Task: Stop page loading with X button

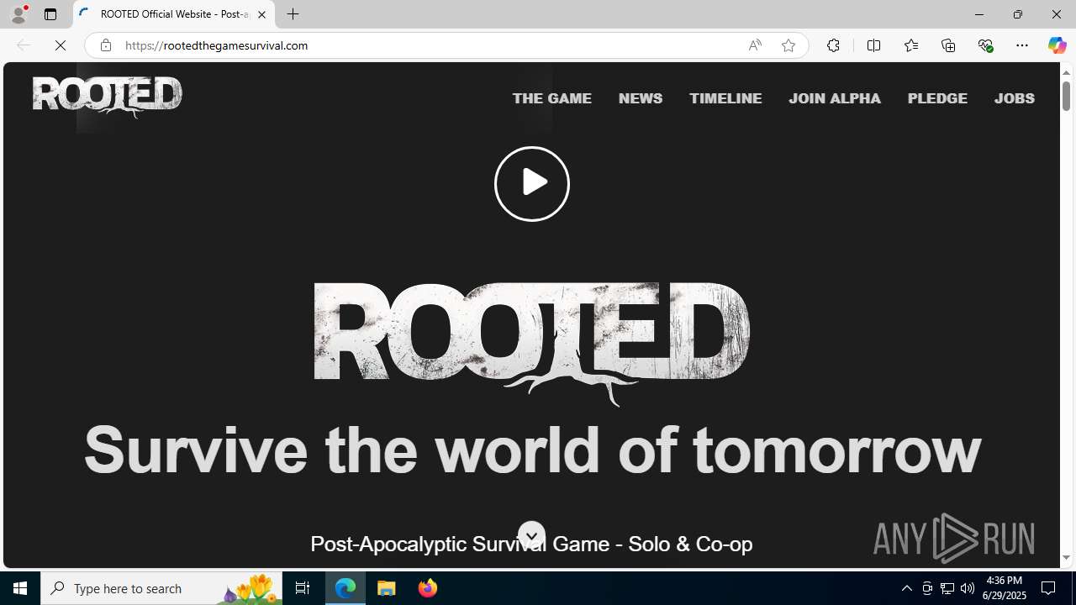Action: pos(61,45)
